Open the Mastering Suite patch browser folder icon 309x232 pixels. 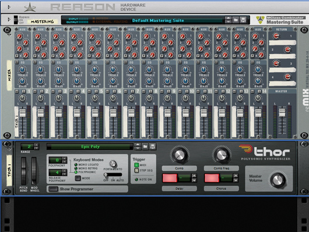[236, 20]
